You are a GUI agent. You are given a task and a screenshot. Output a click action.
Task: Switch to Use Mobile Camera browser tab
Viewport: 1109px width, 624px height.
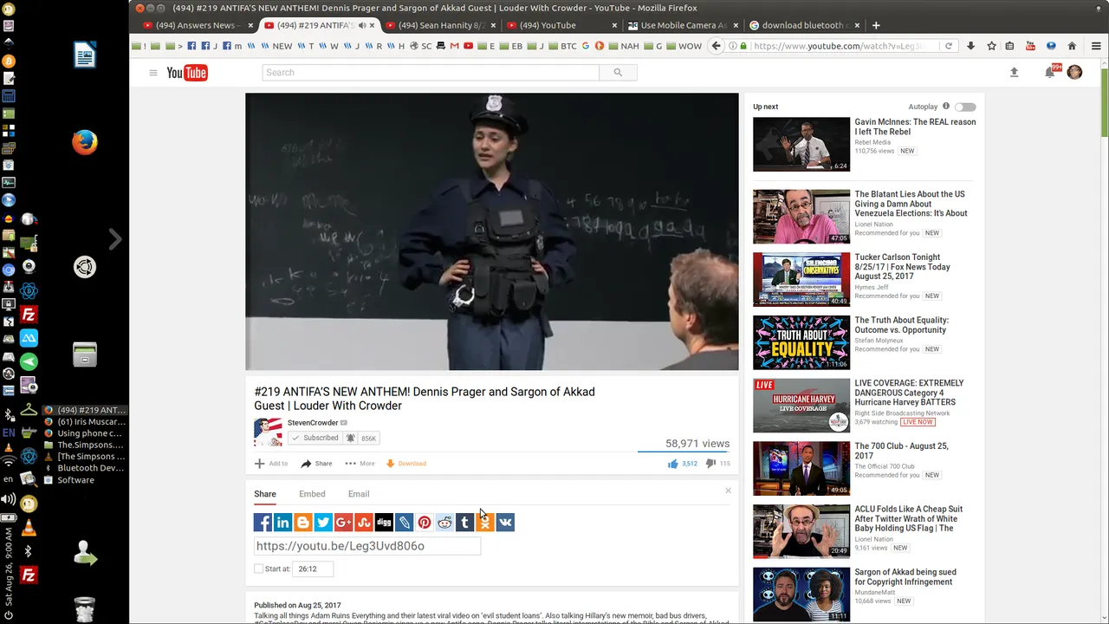682,25
